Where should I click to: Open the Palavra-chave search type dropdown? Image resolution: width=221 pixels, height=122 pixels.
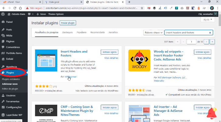[154, 32]
